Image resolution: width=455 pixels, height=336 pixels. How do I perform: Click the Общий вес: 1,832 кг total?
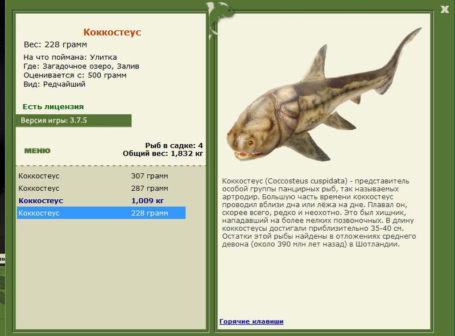pos(163,153)
